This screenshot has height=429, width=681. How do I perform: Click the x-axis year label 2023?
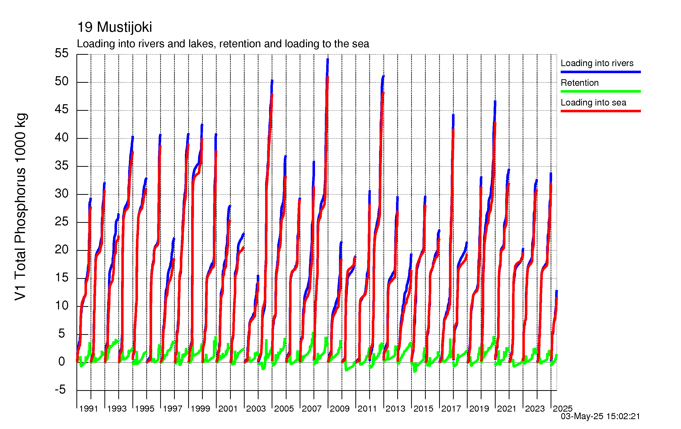(x=535, y=409)
